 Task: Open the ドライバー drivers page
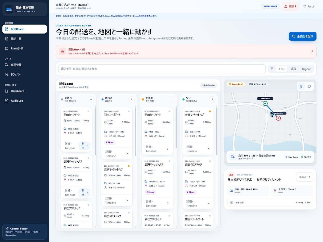[25, 75]
